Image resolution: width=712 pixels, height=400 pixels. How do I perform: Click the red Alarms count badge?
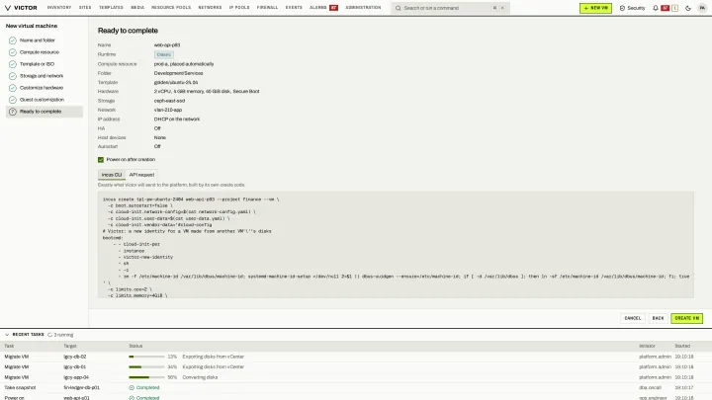[334, 8]
